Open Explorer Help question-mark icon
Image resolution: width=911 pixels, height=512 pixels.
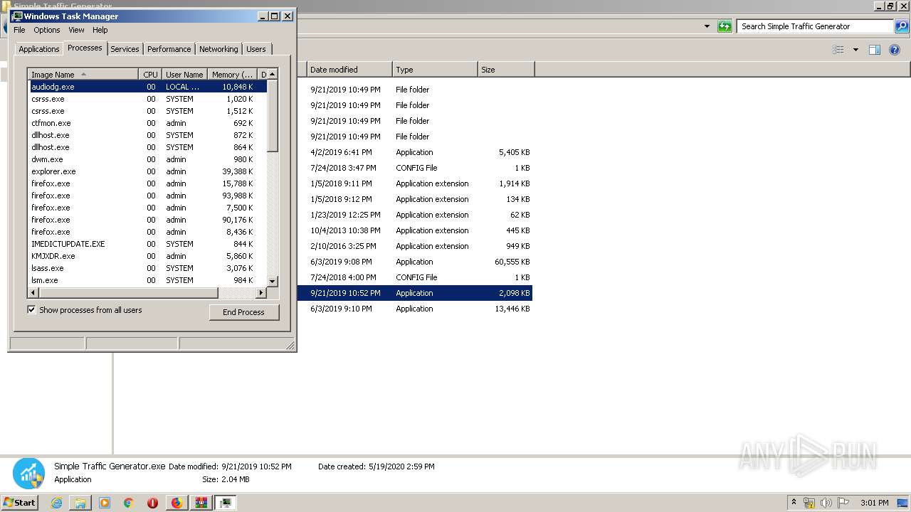pos(895,50)
